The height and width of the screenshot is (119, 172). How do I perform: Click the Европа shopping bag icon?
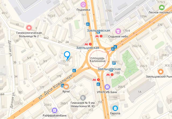point(115,108)
